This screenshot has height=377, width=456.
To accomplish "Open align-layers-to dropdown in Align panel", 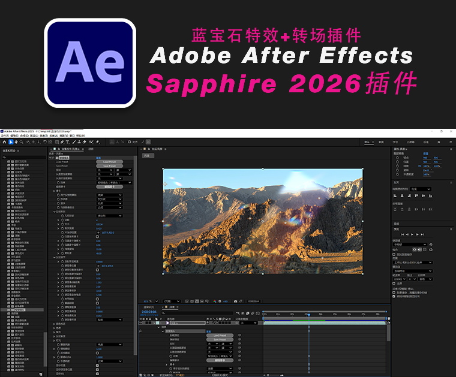I will point(421,189).
